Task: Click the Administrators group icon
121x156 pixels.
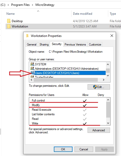Action: 32,68
